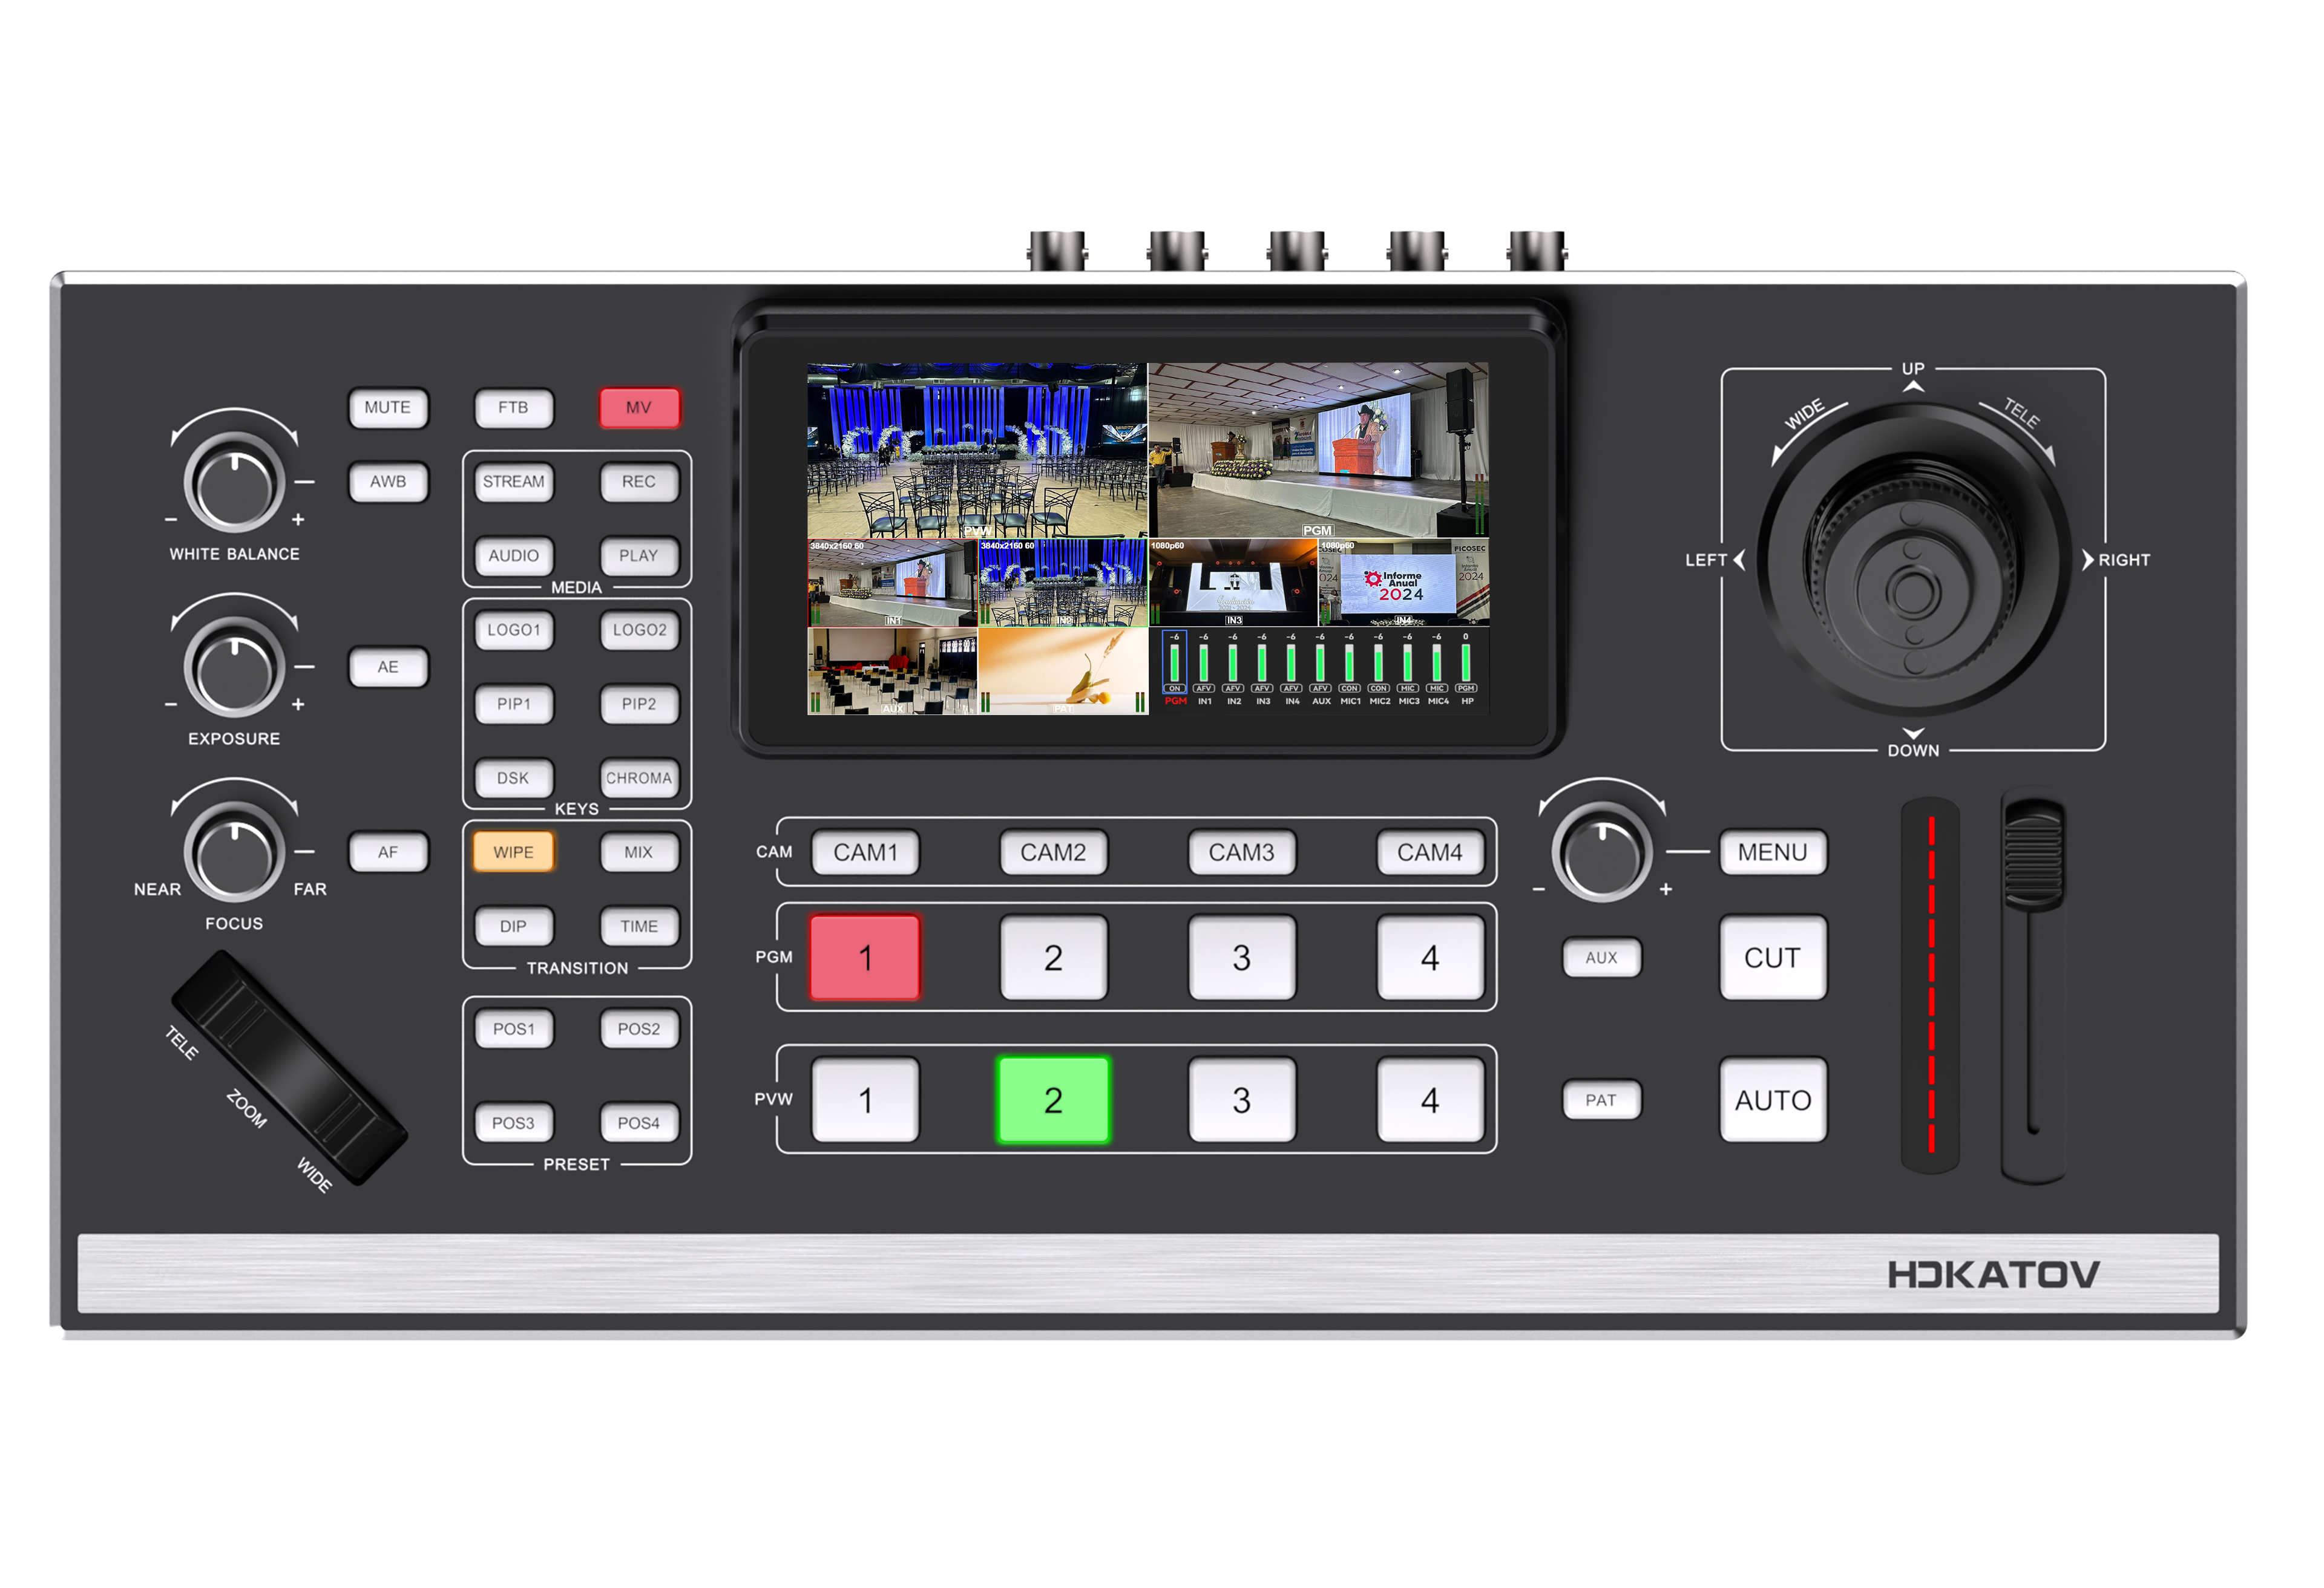This screenshot has height=1588, width=2324.
Task: Tap the IN1 source thumbnail
Action: (892, 584)
